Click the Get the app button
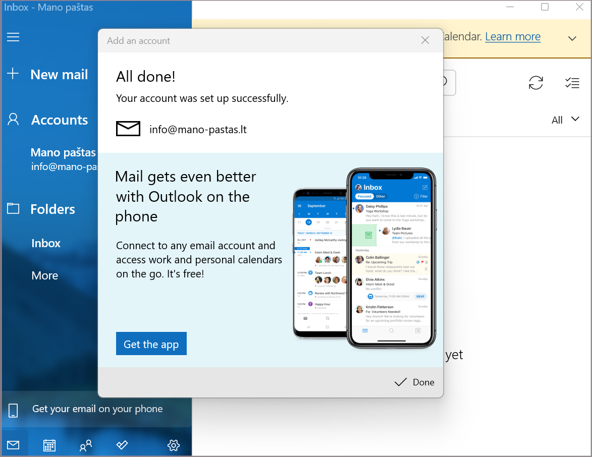 click(151, 344)
